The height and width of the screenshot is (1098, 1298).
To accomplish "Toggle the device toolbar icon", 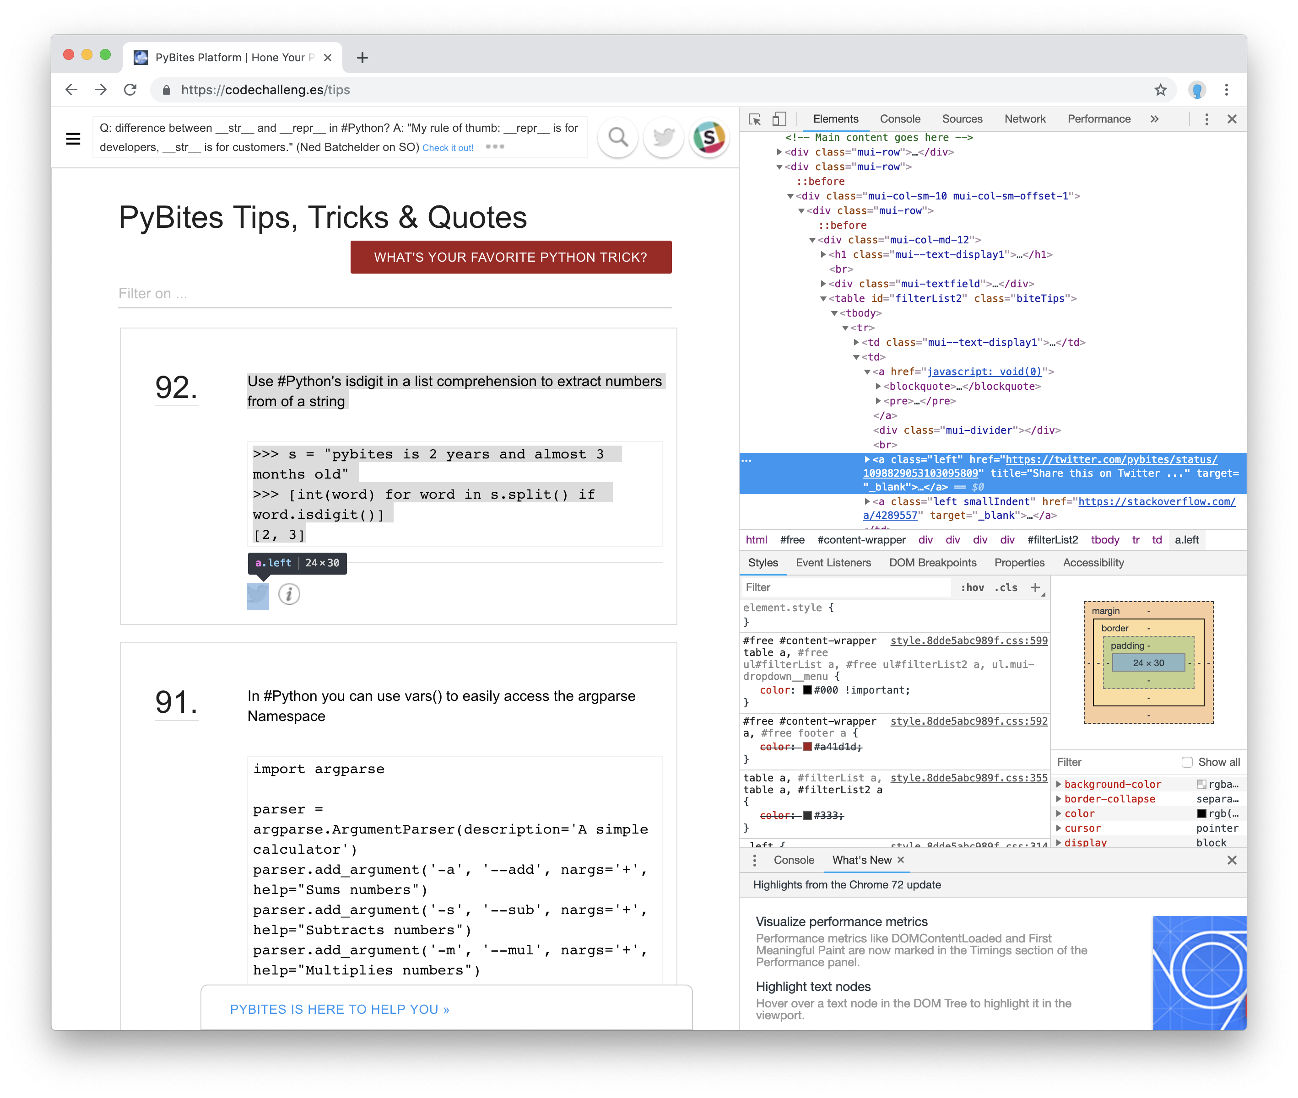I will click(x=779, y=119).
